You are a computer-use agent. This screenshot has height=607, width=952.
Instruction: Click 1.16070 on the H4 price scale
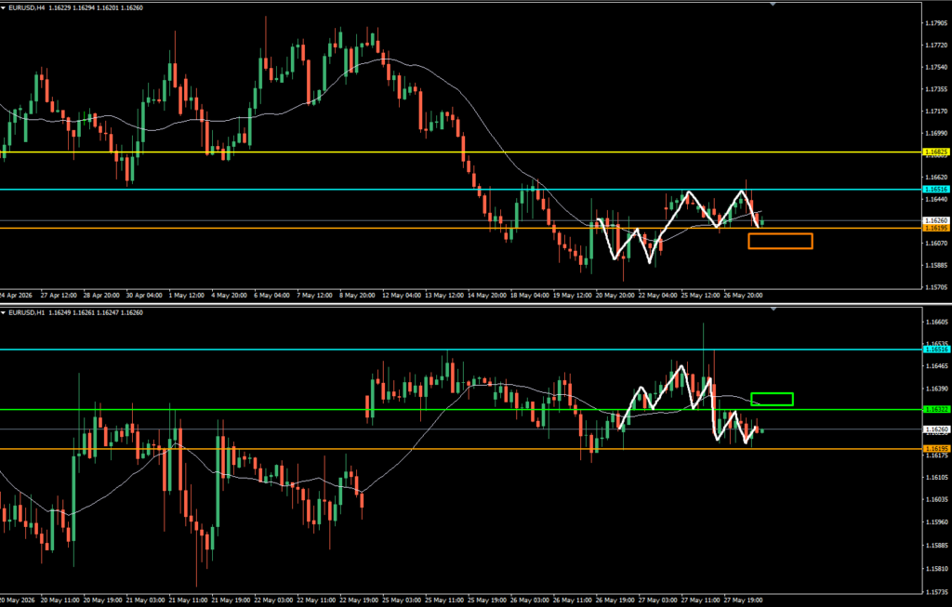pos(935,243)
